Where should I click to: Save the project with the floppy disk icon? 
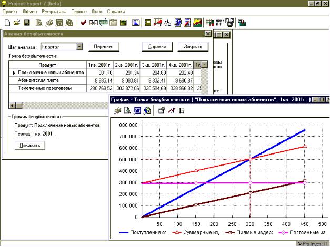[27, 23]
